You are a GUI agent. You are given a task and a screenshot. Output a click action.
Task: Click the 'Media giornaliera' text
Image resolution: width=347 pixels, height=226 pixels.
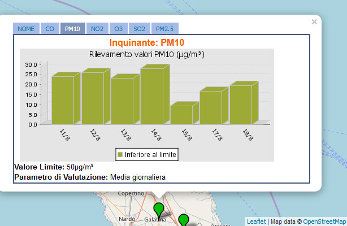tap(138, 177)
